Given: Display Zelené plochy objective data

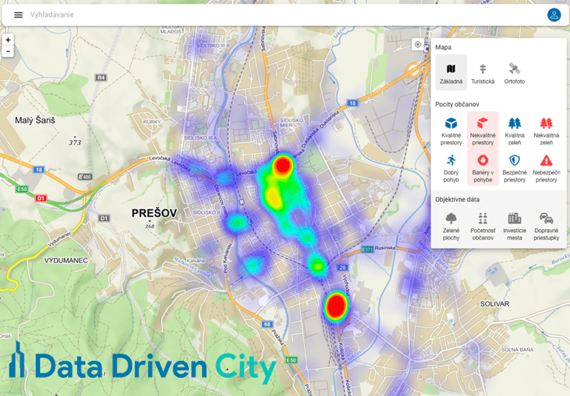Looking at the screenshot, I should pos(451,225).
